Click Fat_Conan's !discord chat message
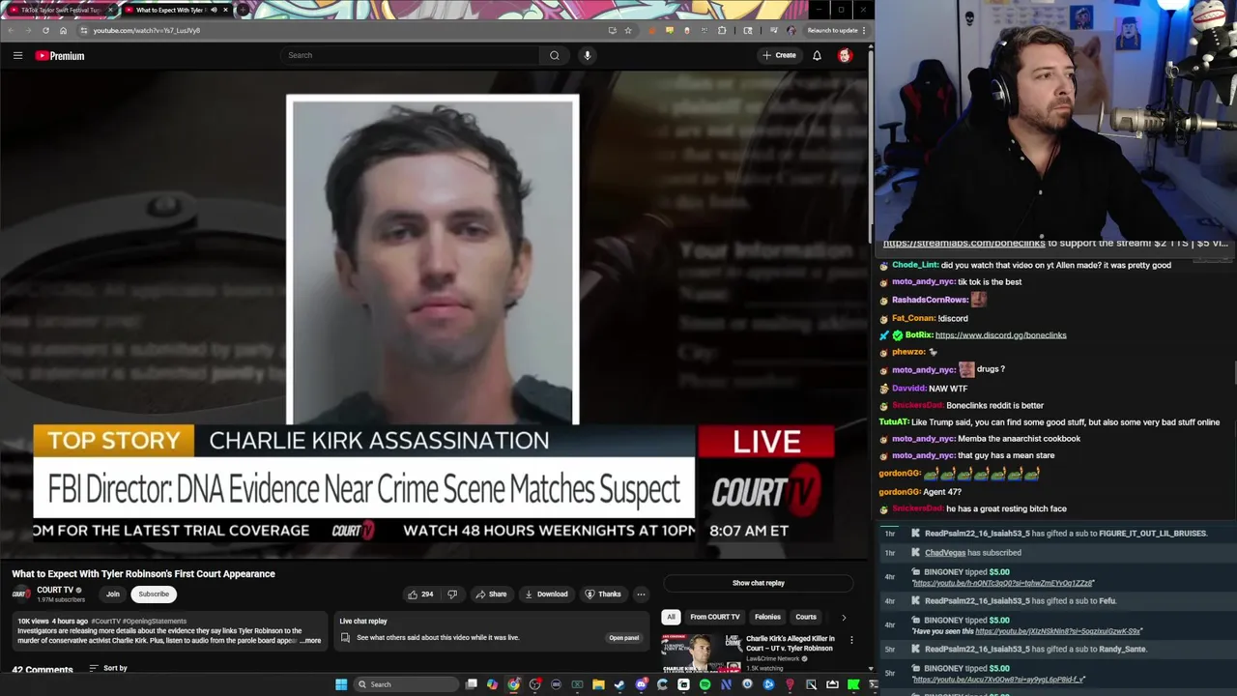This screenshot has width=1237, height=696. [952, 318]
